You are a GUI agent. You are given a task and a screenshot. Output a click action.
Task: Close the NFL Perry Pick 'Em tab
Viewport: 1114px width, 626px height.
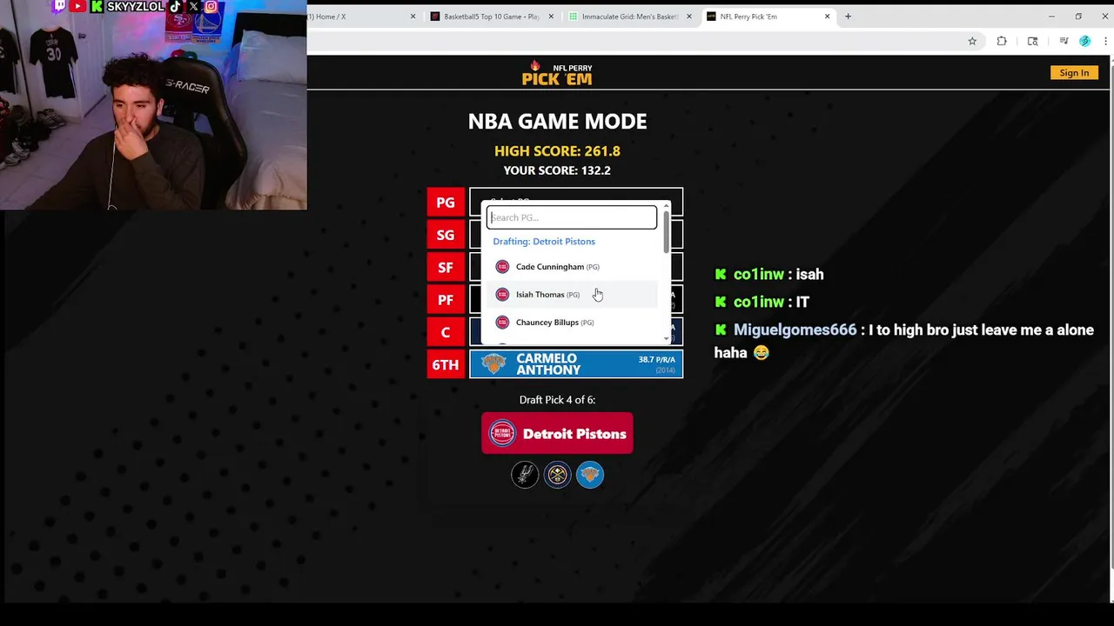pos(827,17)
